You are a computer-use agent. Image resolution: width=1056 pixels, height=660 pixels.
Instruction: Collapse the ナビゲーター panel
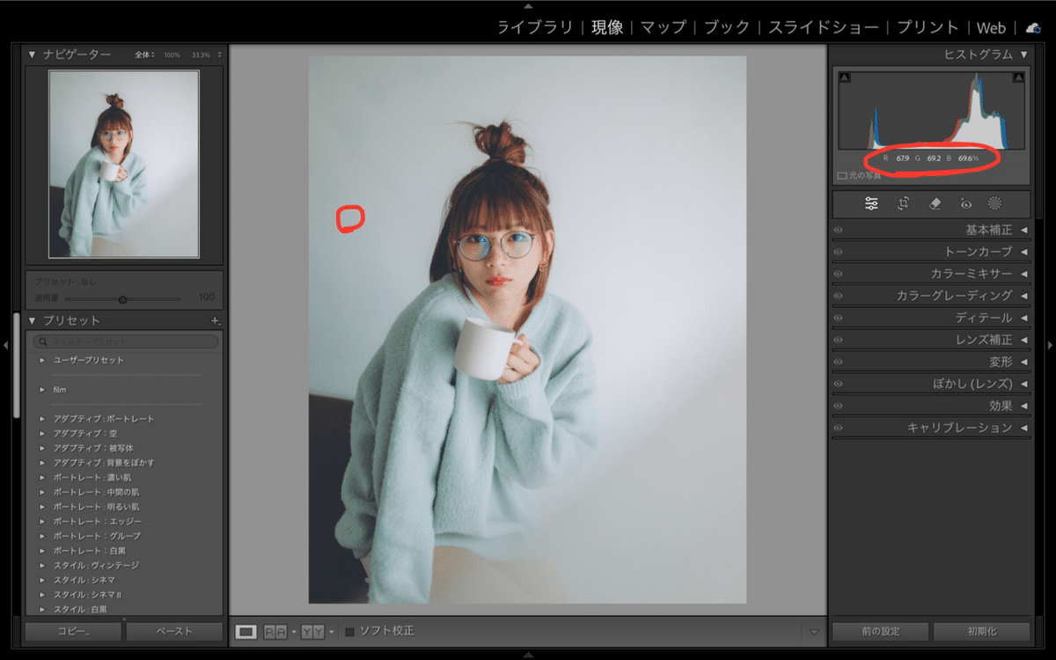click(x=33, y=55)
